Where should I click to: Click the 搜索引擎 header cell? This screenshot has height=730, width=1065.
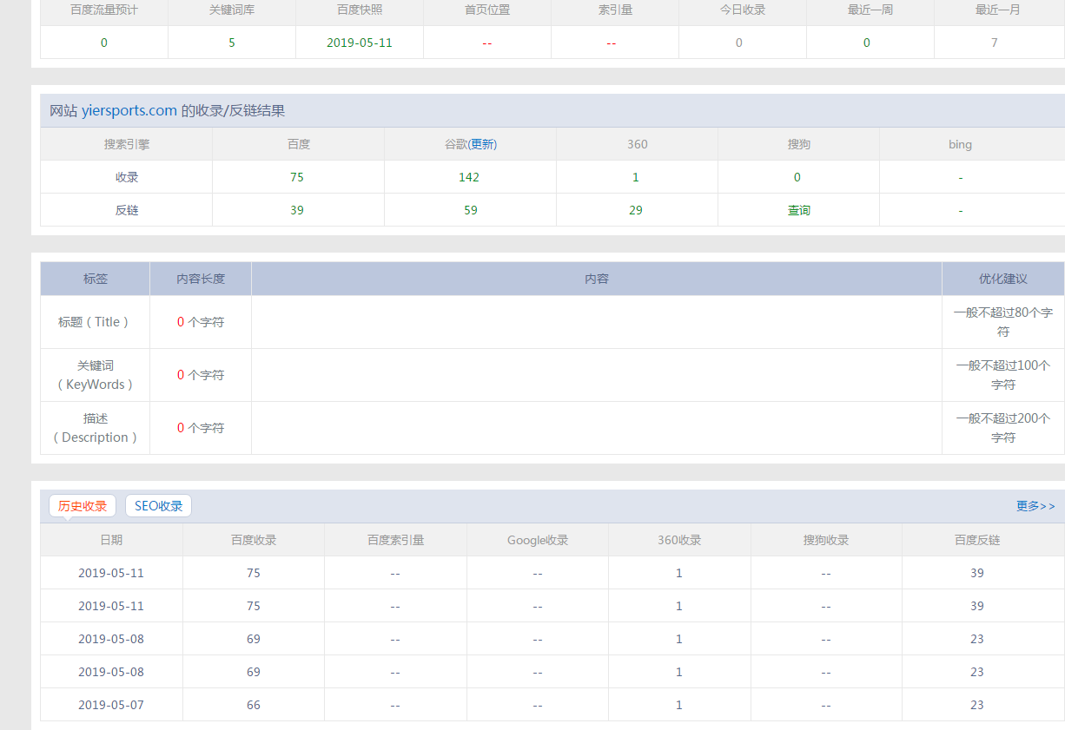click(x=127, y=144)
